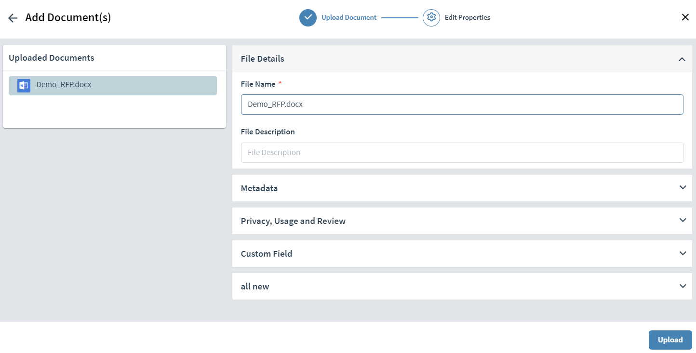Expand the Metadata section chevron
696x353 pixels.
[x=683, y=187]
